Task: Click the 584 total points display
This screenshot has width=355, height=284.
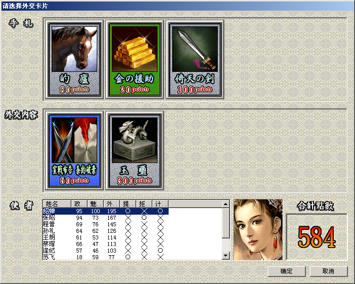Action: (x=317, y=237)
